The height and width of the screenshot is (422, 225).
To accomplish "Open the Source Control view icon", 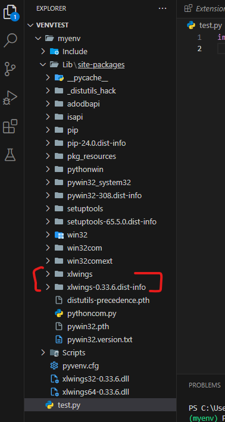I will coord(11,68).
